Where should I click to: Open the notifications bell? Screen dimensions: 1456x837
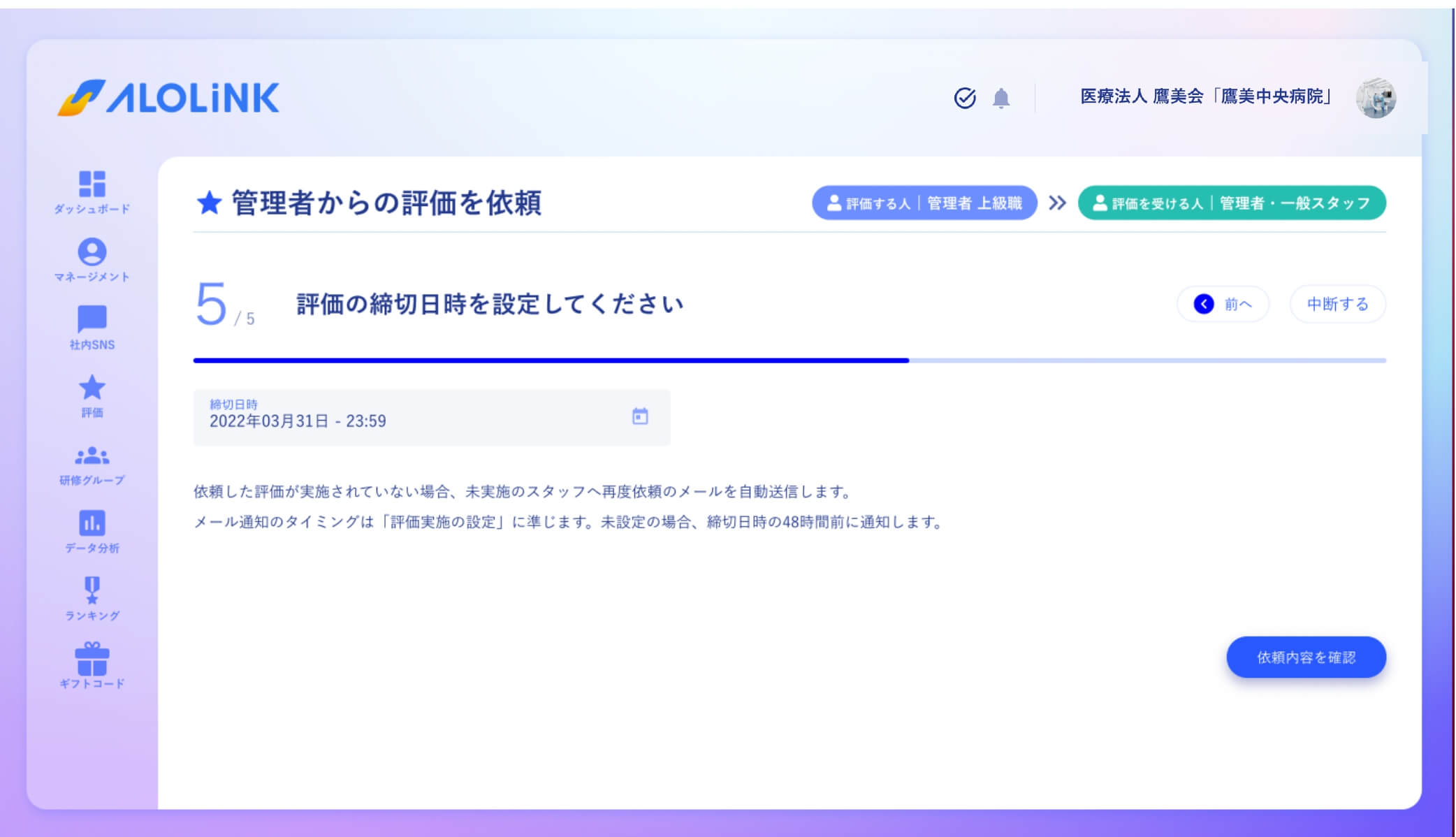[1002, 99]
